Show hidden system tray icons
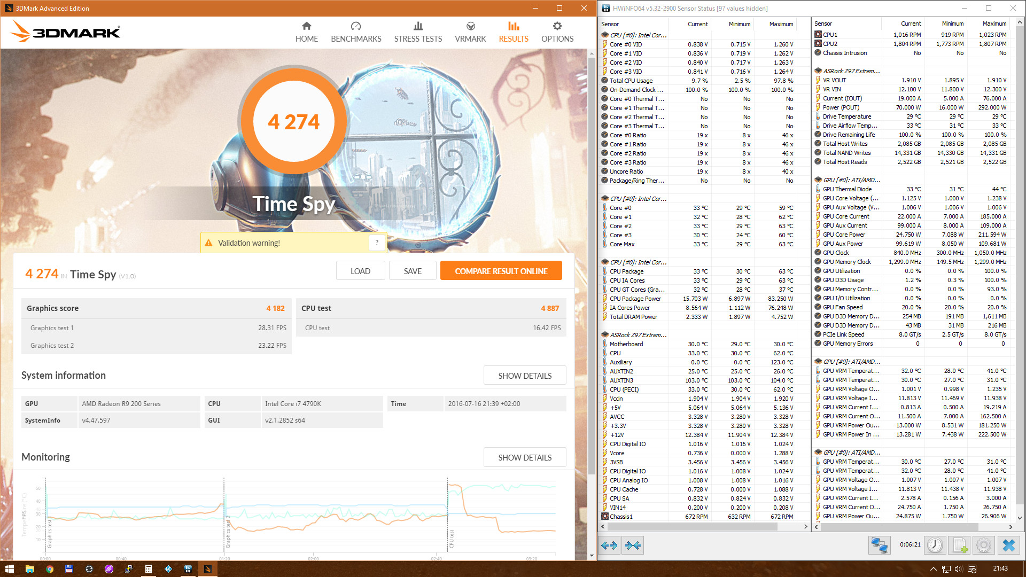1026x577 pixels. (933, 569)
